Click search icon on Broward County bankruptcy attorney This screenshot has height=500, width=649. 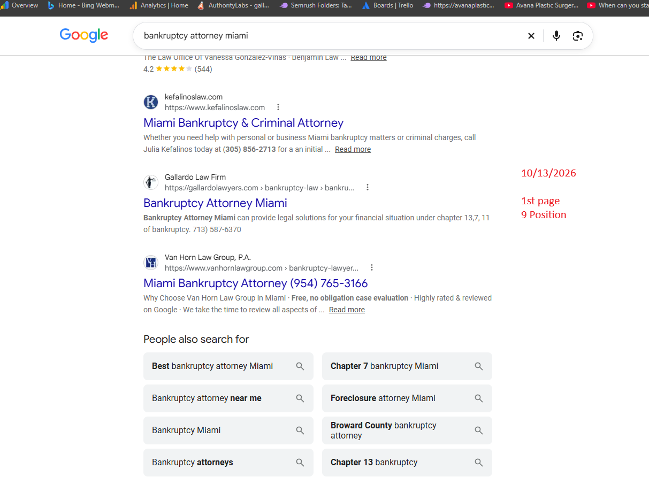pos(479,430)
